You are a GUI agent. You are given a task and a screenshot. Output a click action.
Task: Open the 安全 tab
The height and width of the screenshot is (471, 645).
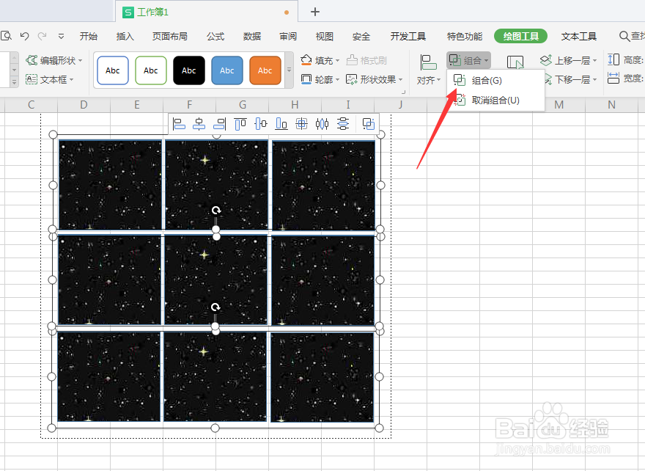click(x=361, y=36)
